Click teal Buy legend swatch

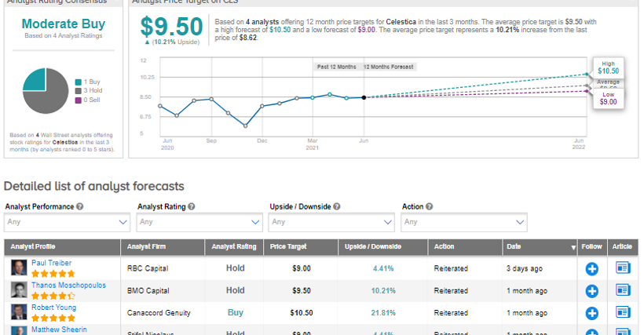tap(78, 82)
